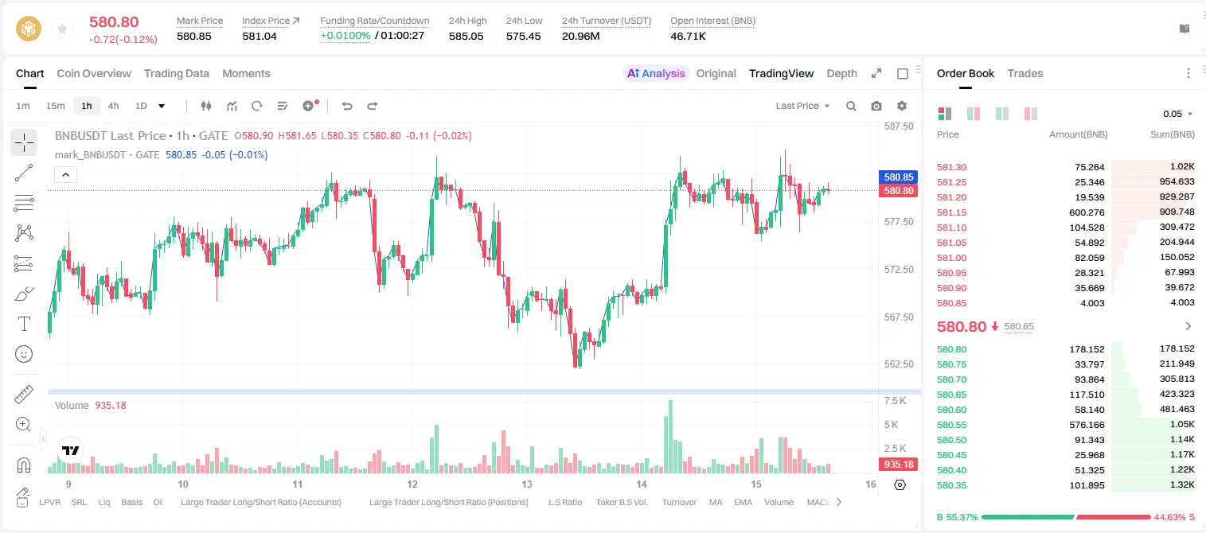Open the Coin Overview tab
Screen dimensions: 1206x533
pos(94,73)
